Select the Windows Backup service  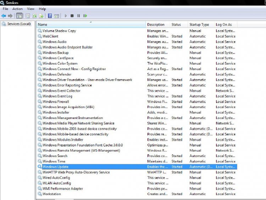(x=137, y=53)
